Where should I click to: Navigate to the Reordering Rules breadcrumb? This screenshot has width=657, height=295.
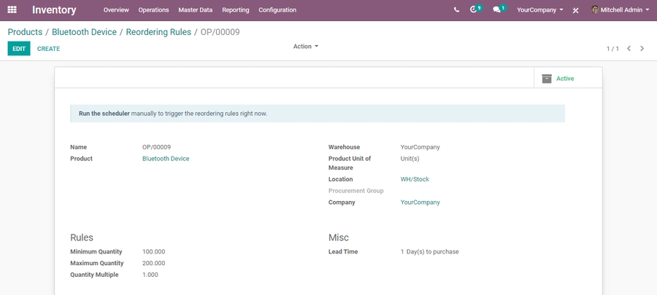tap(158, 32)
